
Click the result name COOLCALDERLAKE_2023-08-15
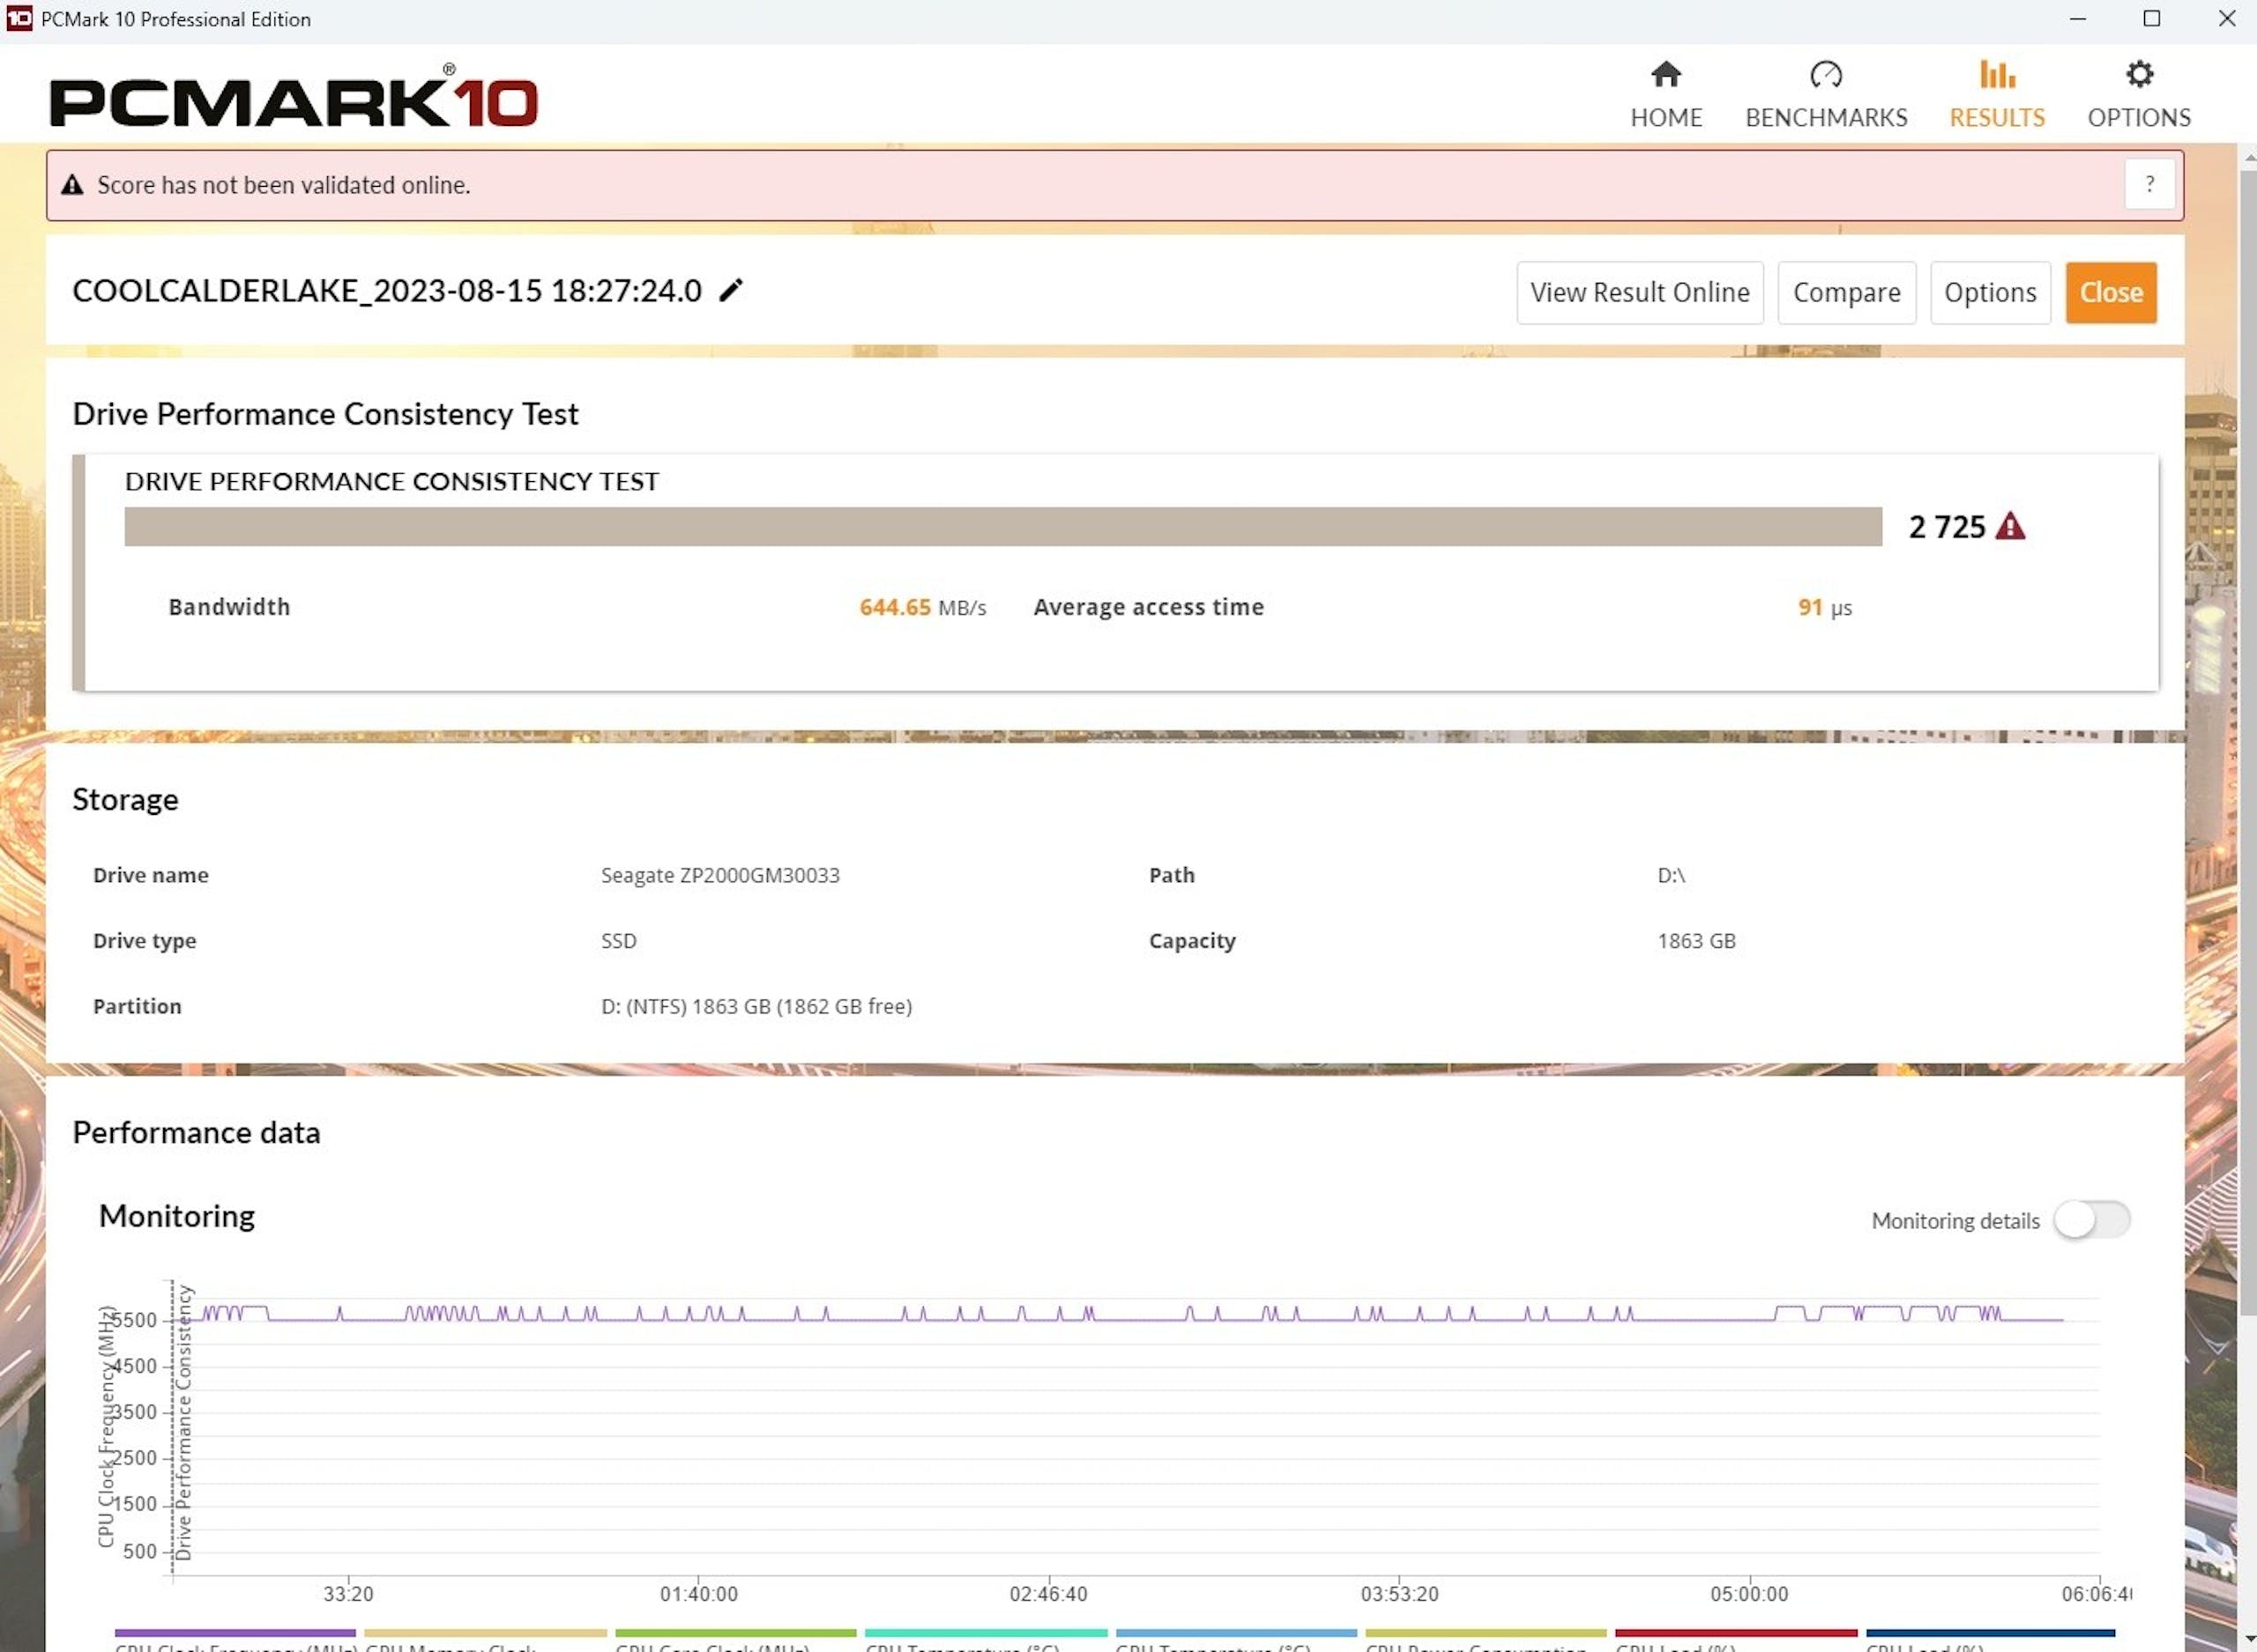click(387, 291)
